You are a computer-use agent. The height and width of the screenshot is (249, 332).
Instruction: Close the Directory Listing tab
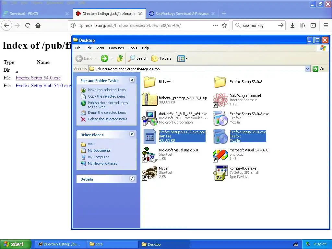[140, 14]
